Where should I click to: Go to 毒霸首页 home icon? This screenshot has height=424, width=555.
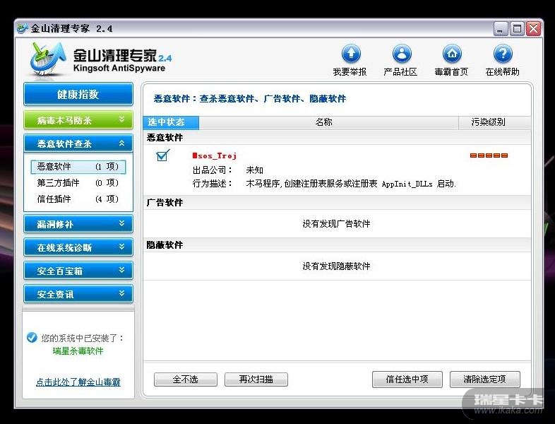452,54
